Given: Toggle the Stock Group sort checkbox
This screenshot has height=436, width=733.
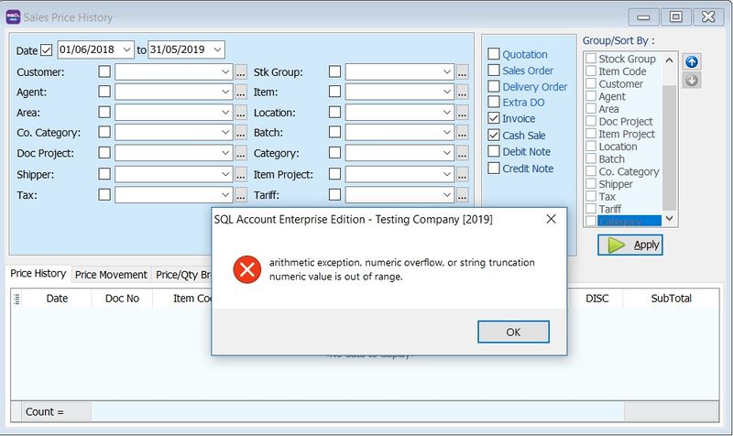Looking at the screenshot, I should tap(591, 59).
